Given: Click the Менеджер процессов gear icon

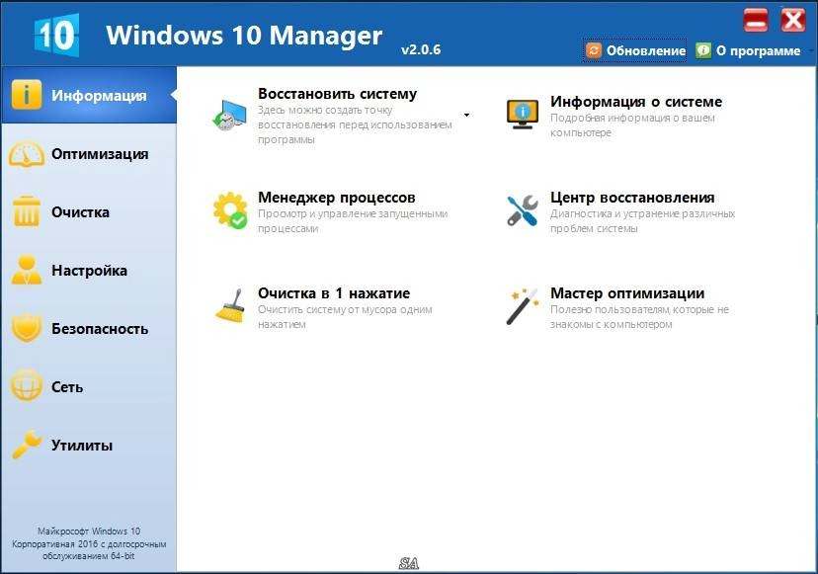Looking at the screenshot, I should point(230,210).
